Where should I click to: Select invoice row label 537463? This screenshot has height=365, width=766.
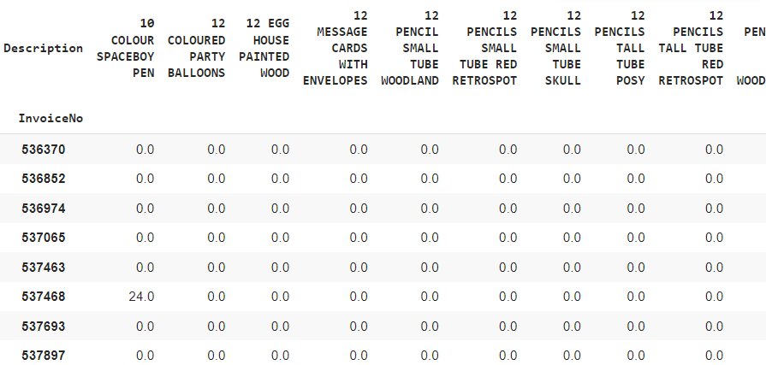click(44, 268)
